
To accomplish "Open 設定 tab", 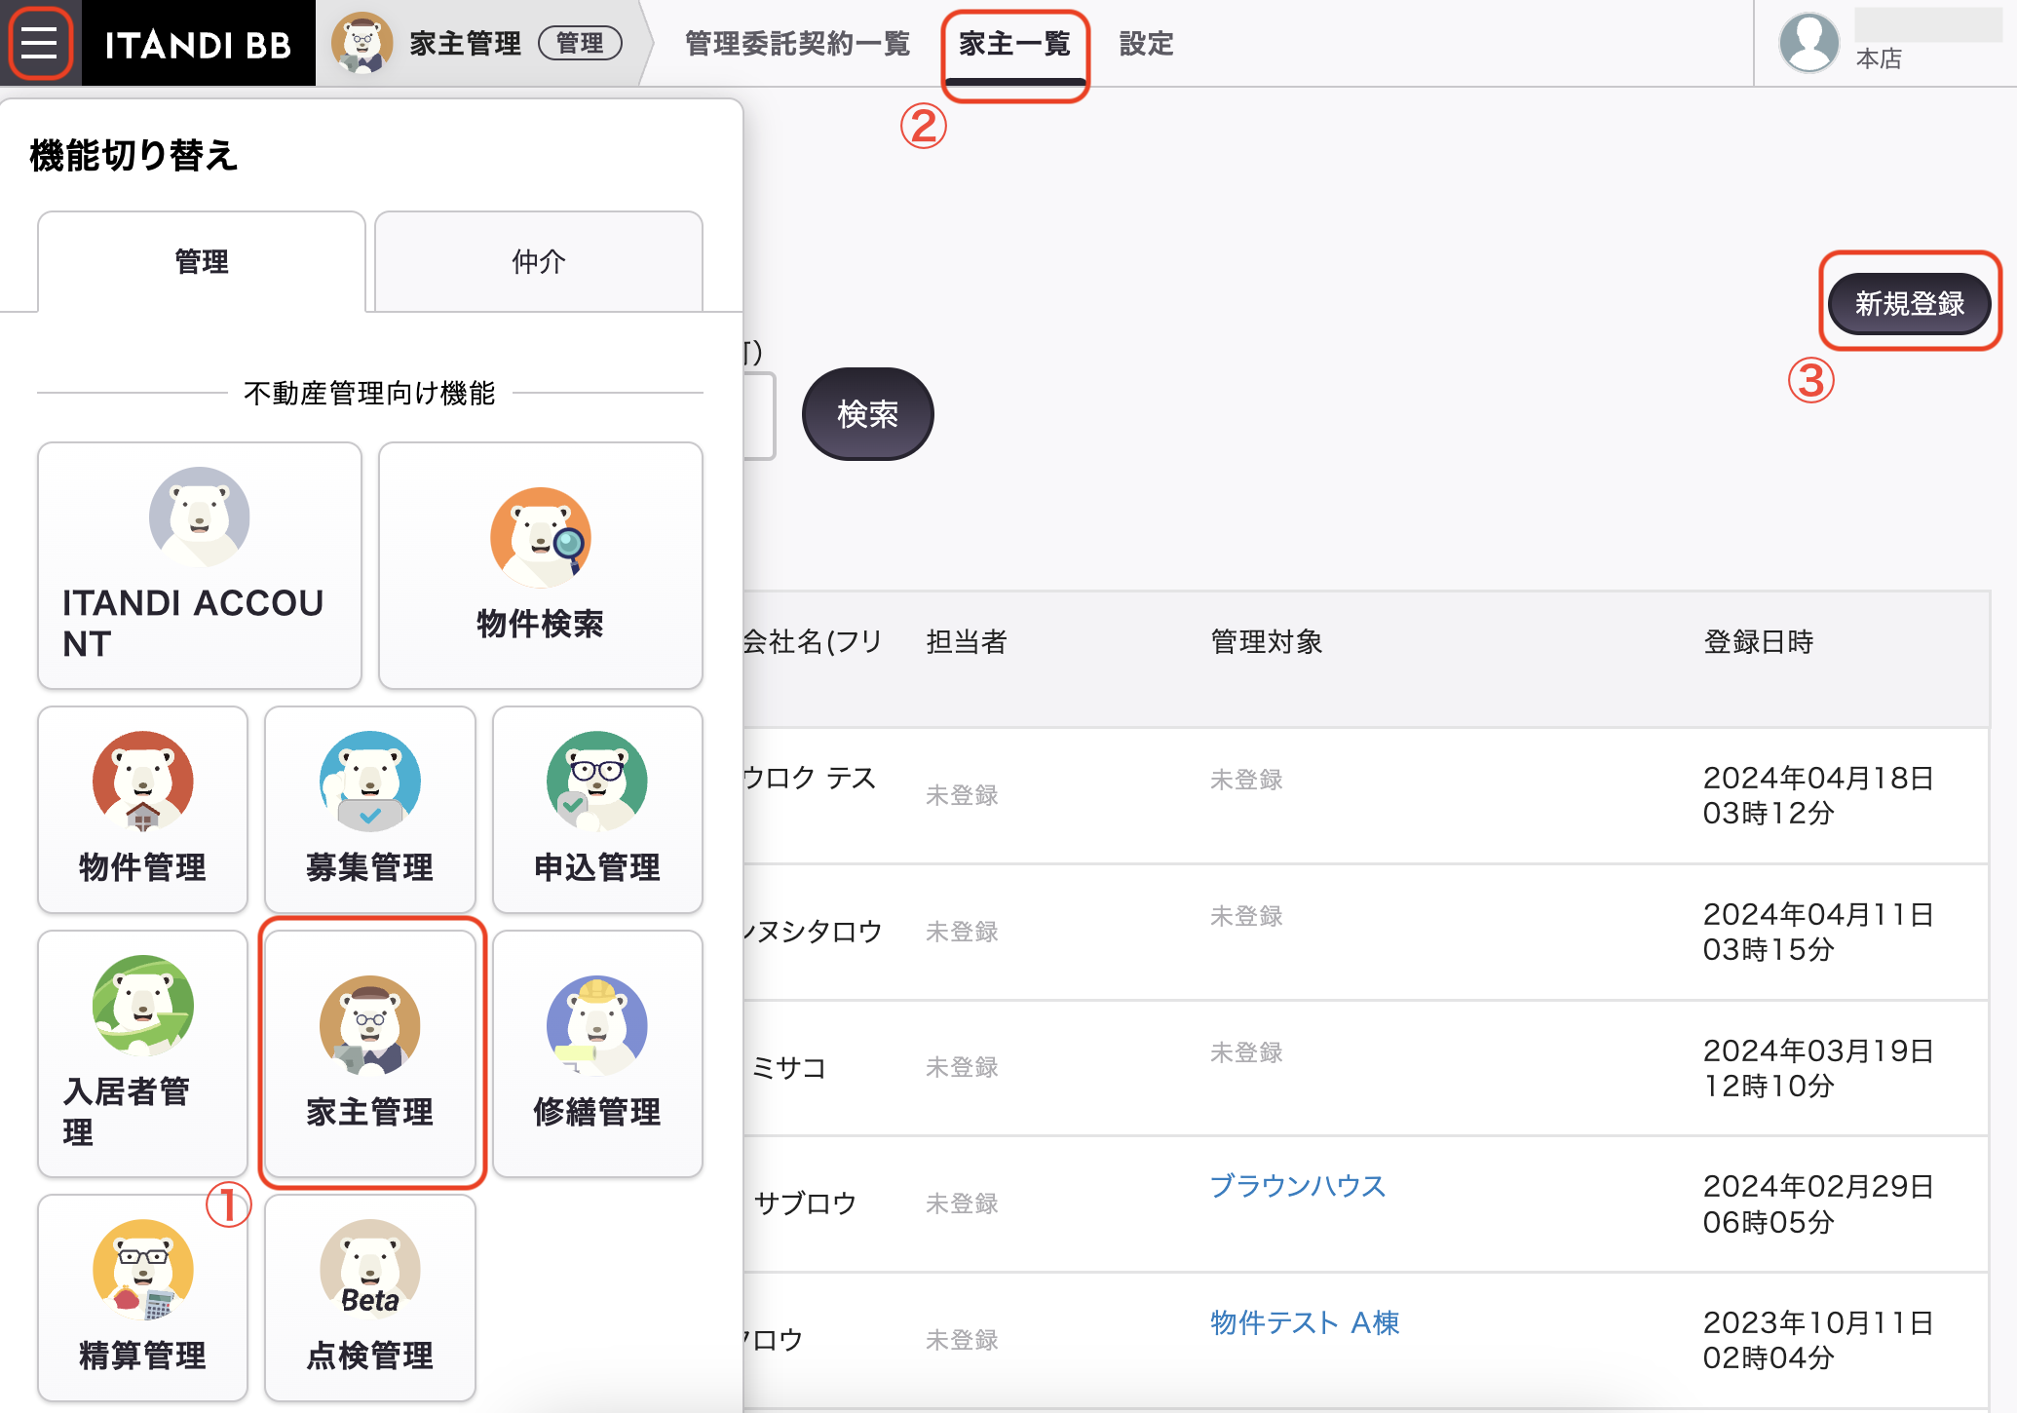I will pos(1147,44).
